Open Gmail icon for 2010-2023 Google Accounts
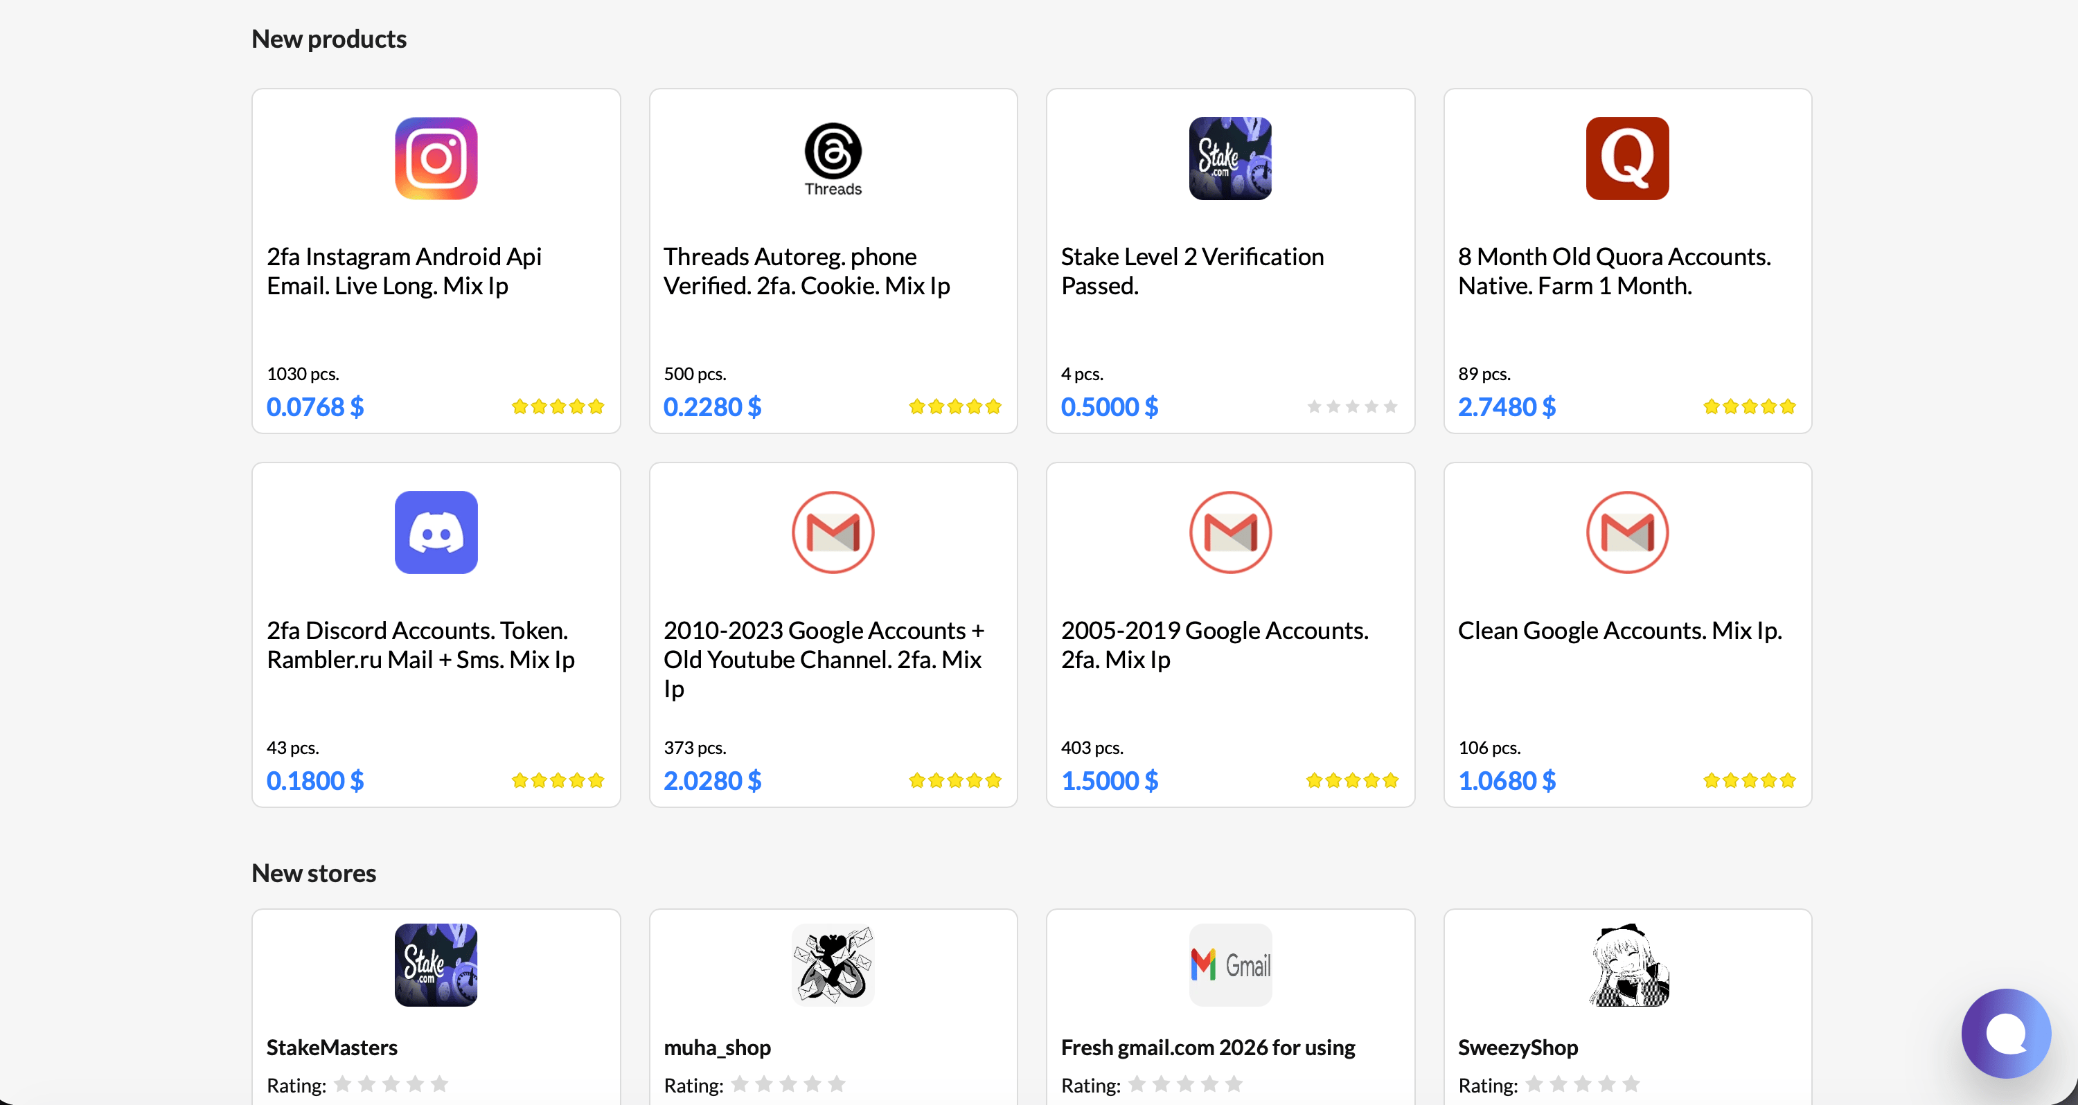 [833, 532]
